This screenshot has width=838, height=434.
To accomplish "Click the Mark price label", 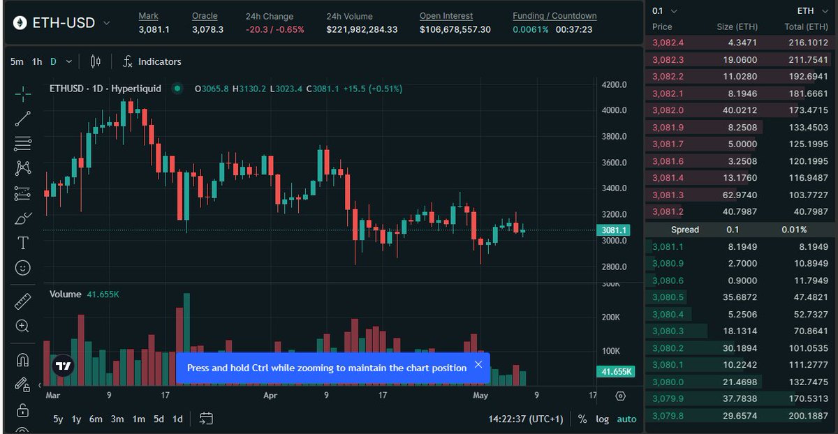I will click(148, 16).
